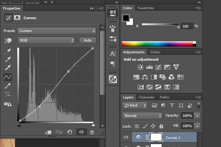Open the Brush panel icon
The image size is (221, 147).
click(113, 28)
